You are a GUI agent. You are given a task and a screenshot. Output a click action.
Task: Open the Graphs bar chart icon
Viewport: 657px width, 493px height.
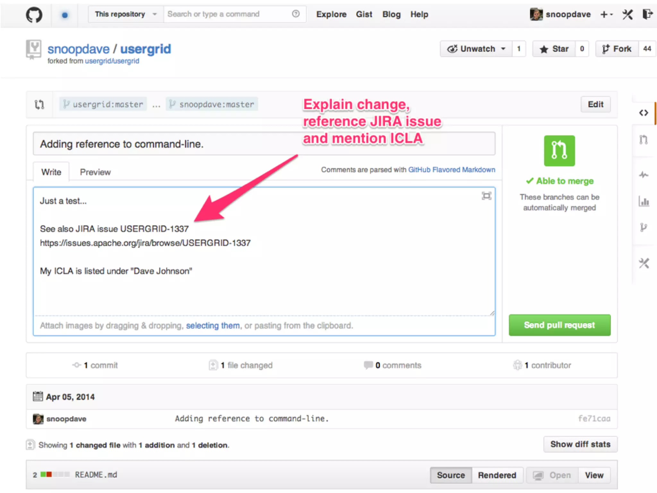[644, 202]
